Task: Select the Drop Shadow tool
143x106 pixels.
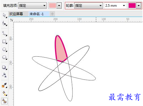Action: [4, 67]
